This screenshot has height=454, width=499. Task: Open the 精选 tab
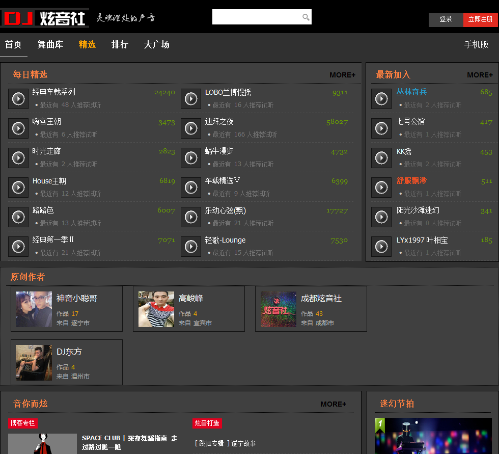pyautogui.click(x=87, y=44)
